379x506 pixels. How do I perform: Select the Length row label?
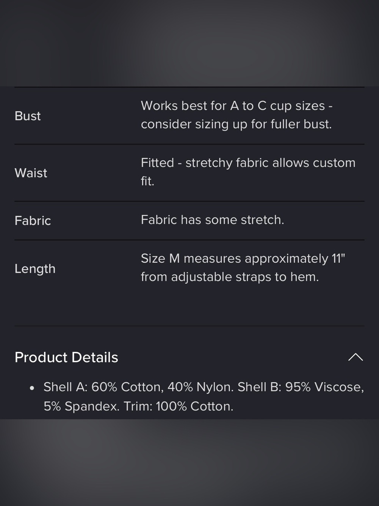pos(35,269)
